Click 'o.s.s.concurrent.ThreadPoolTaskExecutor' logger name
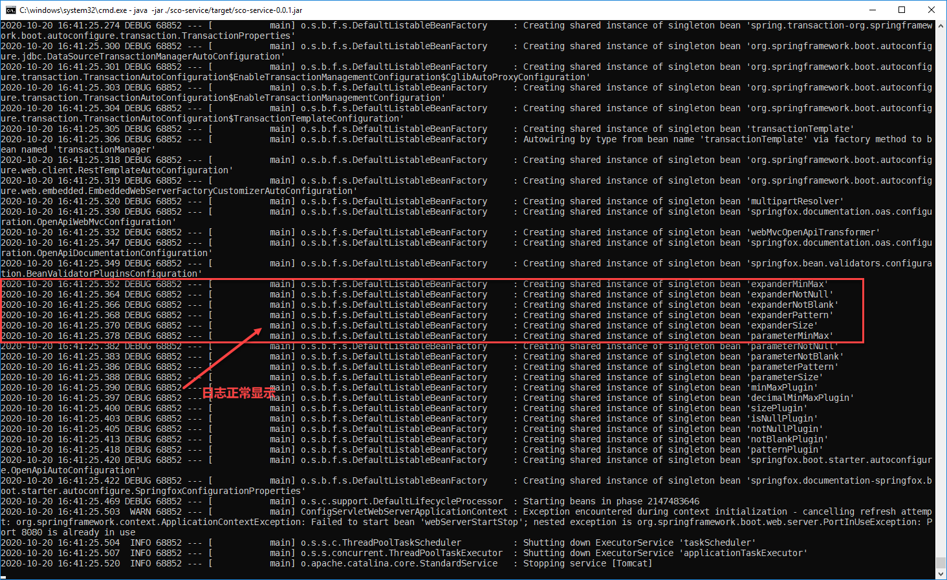947x580 pixels. (402, 553)
